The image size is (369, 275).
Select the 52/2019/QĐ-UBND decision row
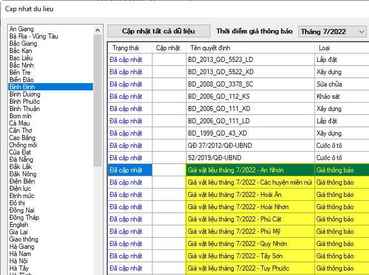pyautogui.click(x=250, y=158)
